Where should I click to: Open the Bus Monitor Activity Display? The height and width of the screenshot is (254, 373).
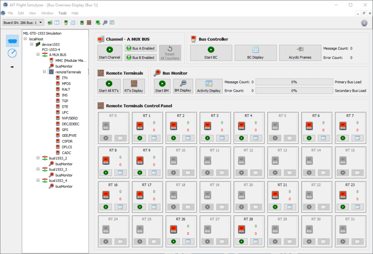pos(209,86)
